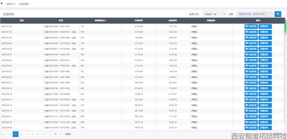The image size is (287, 139).
Task: Play 轨迹回放 for the 2020-06-29 row
Action: pos(251,43)
